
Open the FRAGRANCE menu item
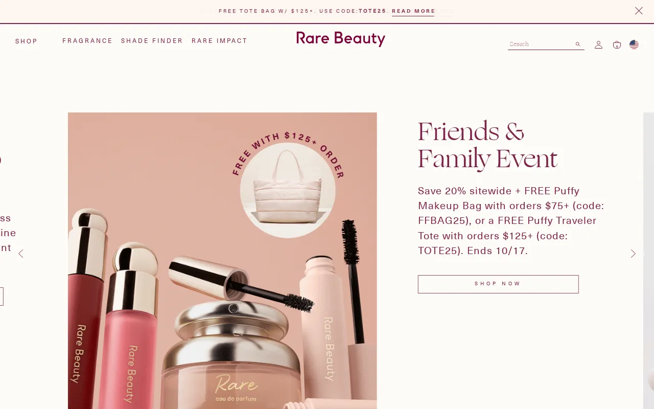(x=87, y=41)
